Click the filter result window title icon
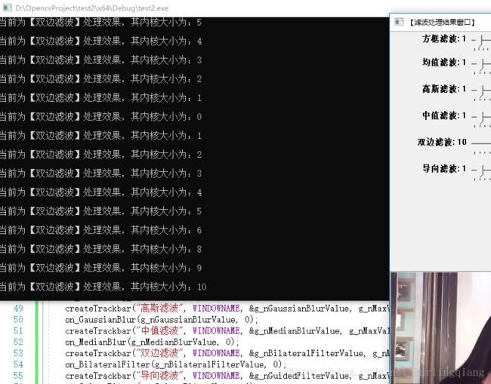This screenshot has height=384, width=491. pos(399,22)
